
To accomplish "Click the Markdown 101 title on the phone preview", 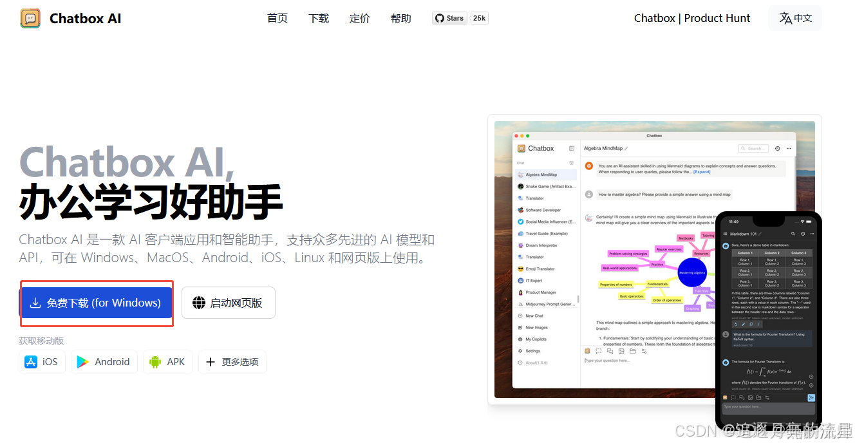I will tap(743, 234).
